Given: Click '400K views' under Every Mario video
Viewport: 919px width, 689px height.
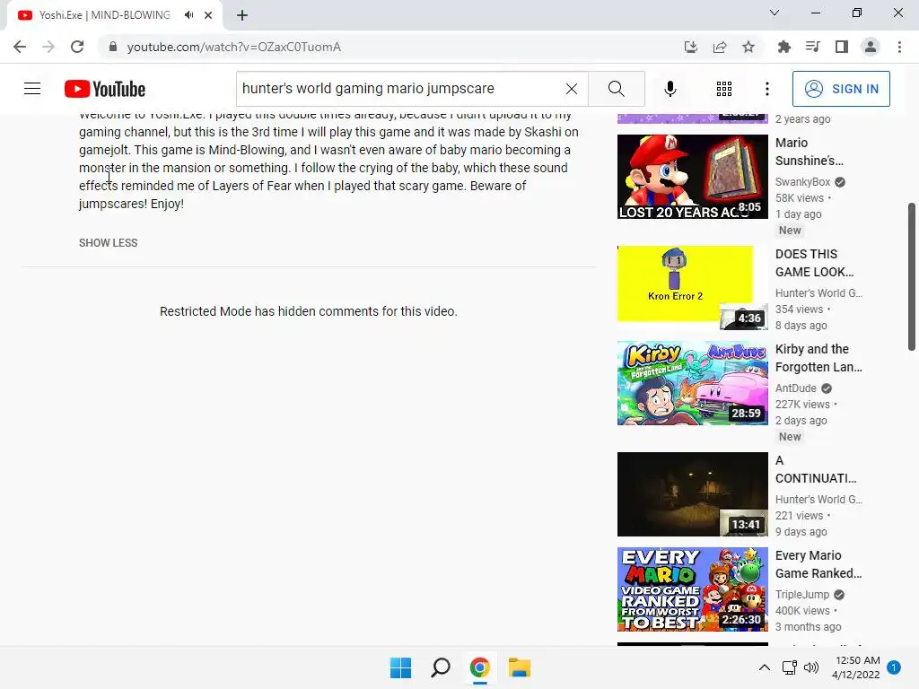Looking at the screenshot, I should 802,610.
